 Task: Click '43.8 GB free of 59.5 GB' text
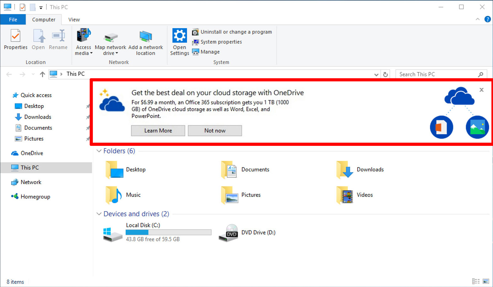pyautogui.click(x=153, y=239)
